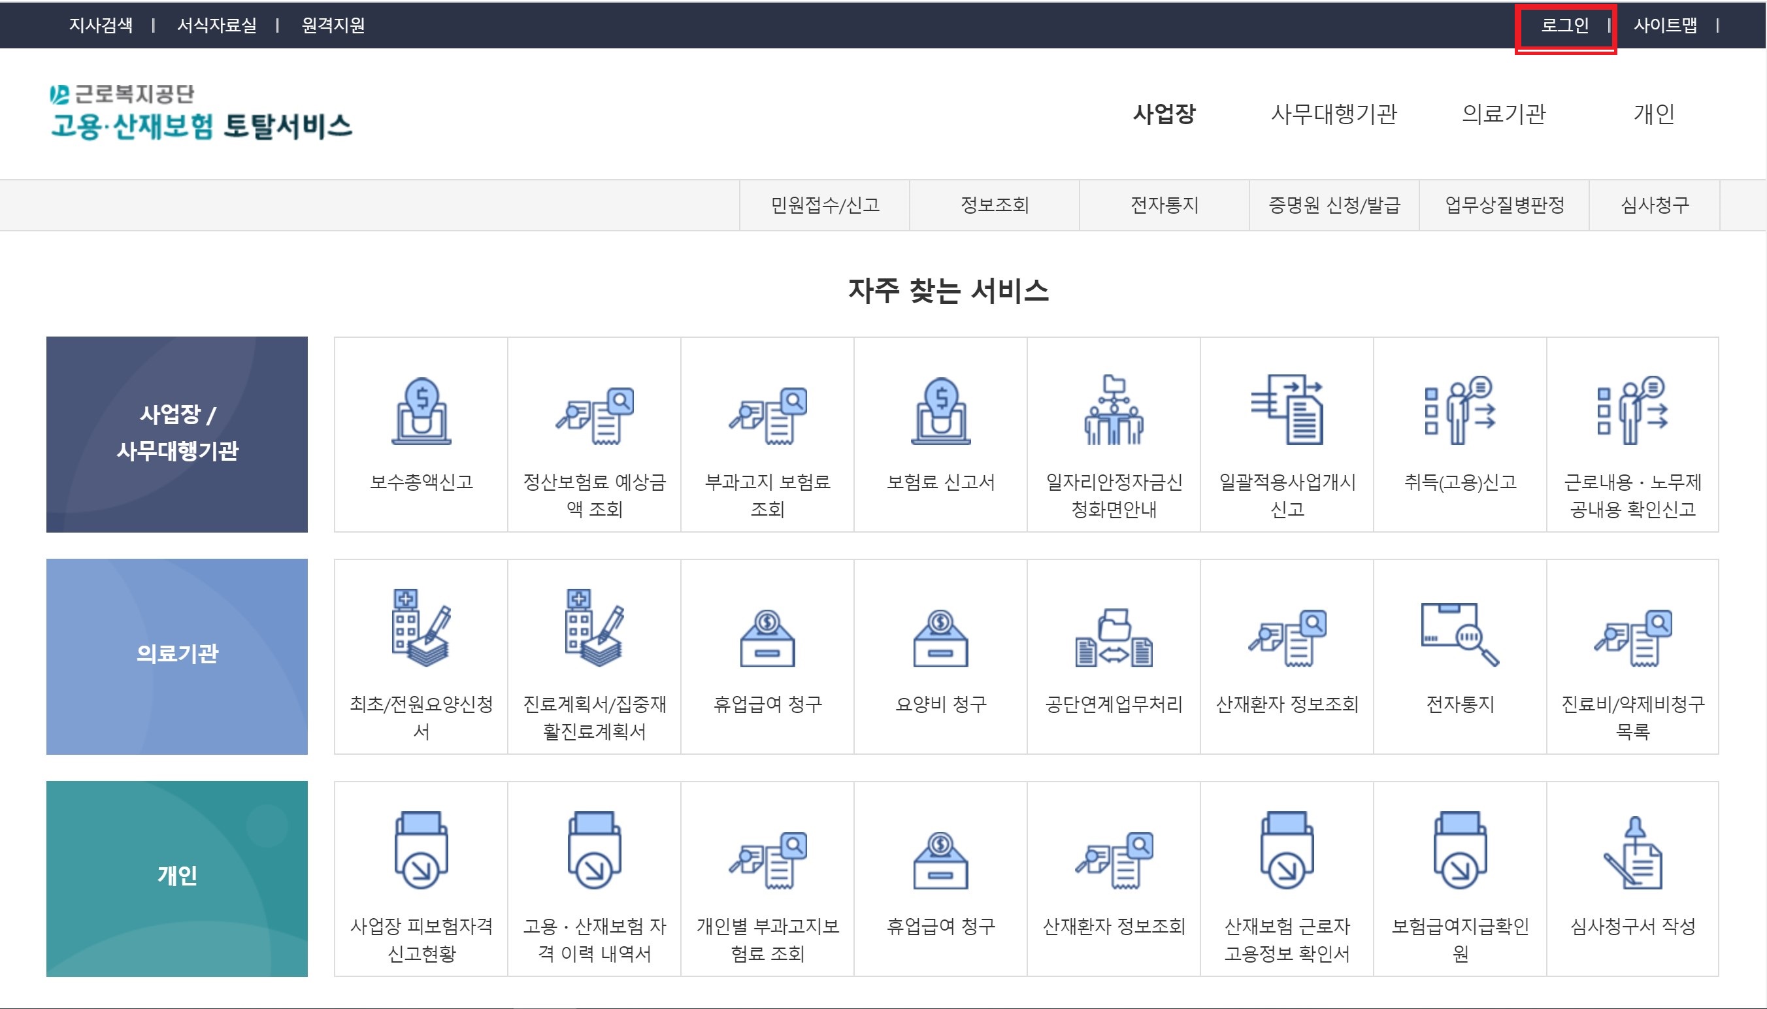Click the 보수총액신고 icon
The image size is (1767, 1009).
[421, 411]
